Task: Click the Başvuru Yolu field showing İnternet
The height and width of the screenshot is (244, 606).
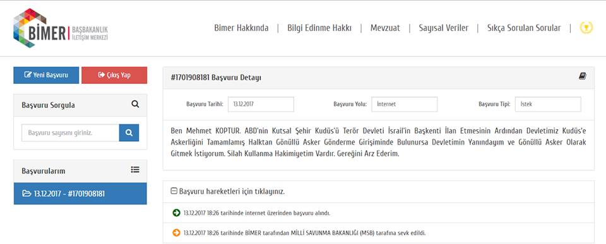Action: [x=405, y=104]
